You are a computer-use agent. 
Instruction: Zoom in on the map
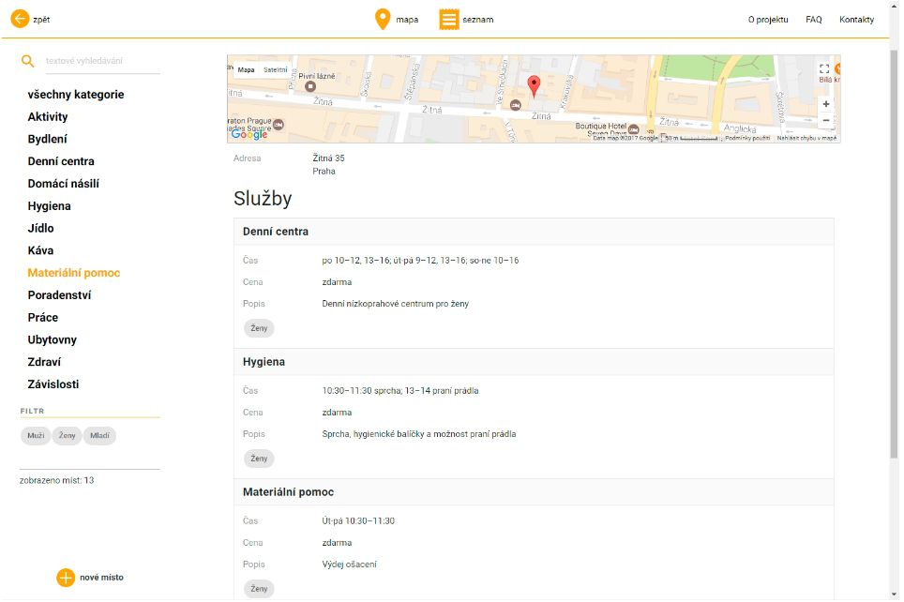[x=825, y=104]
